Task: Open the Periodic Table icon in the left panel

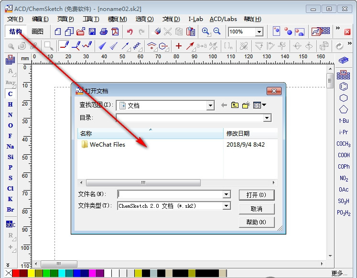Action: [10, 60]
